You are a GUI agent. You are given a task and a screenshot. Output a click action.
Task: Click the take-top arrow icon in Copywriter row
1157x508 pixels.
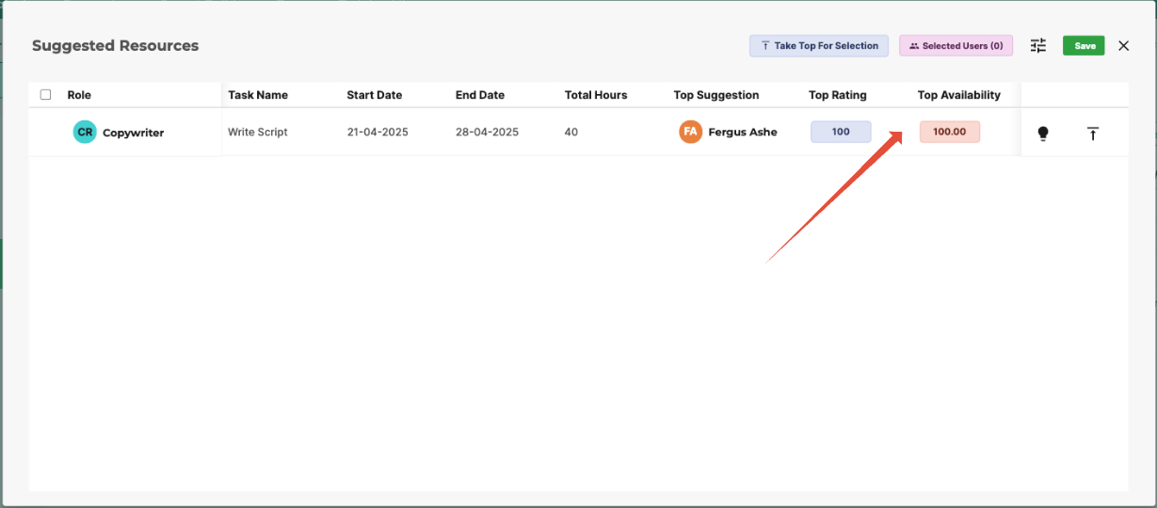(x=1093, y=134)
